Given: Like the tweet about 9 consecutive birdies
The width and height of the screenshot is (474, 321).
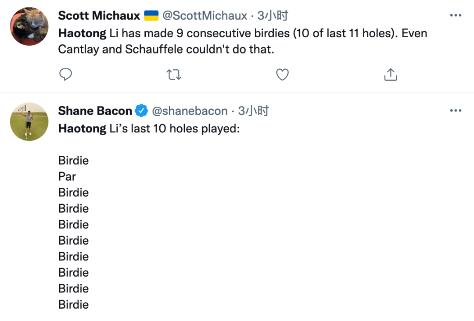Looking at the screenshot, I should click(x=282, y=75).
